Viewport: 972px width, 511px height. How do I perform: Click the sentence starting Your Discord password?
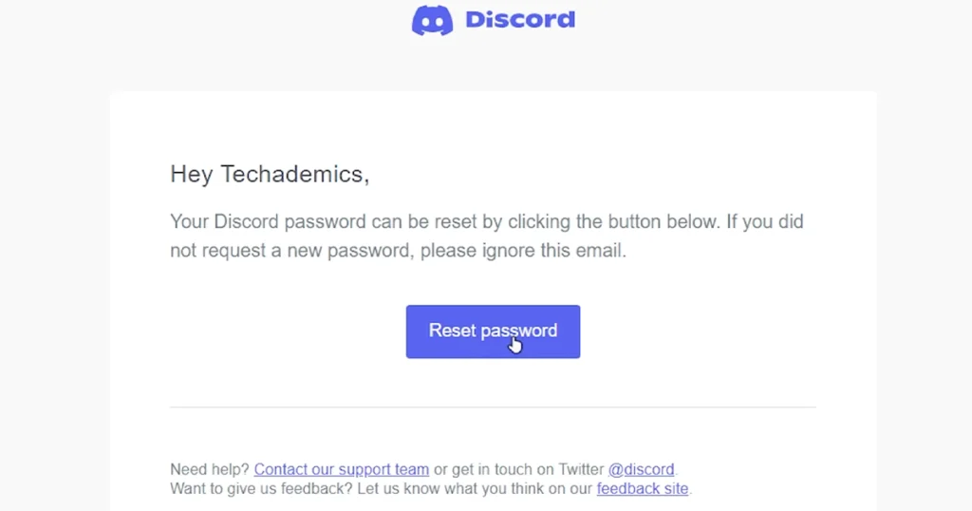point(487,237)
